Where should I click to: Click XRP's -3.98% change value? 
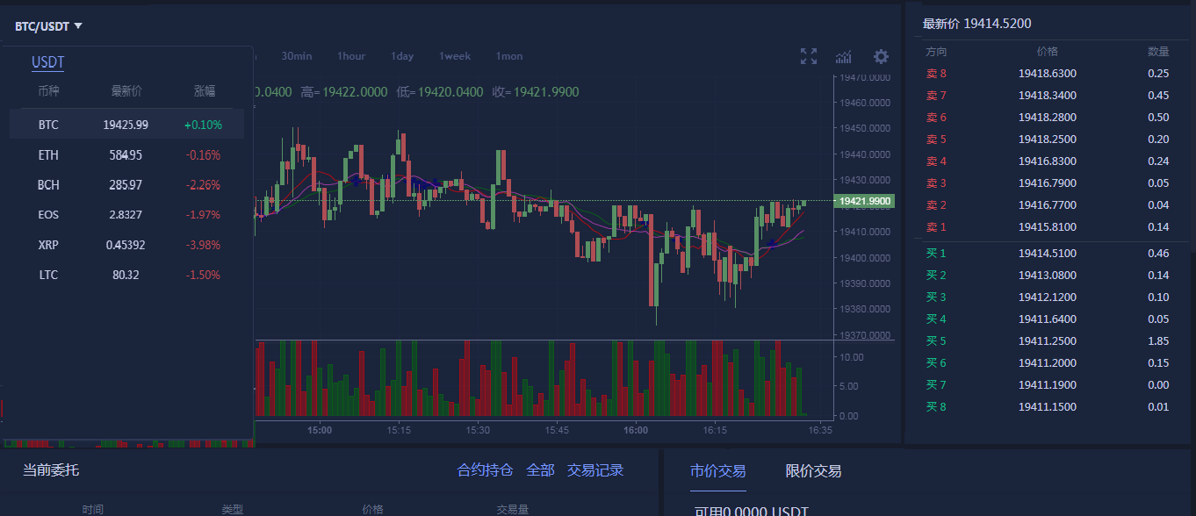click(203, 244)
